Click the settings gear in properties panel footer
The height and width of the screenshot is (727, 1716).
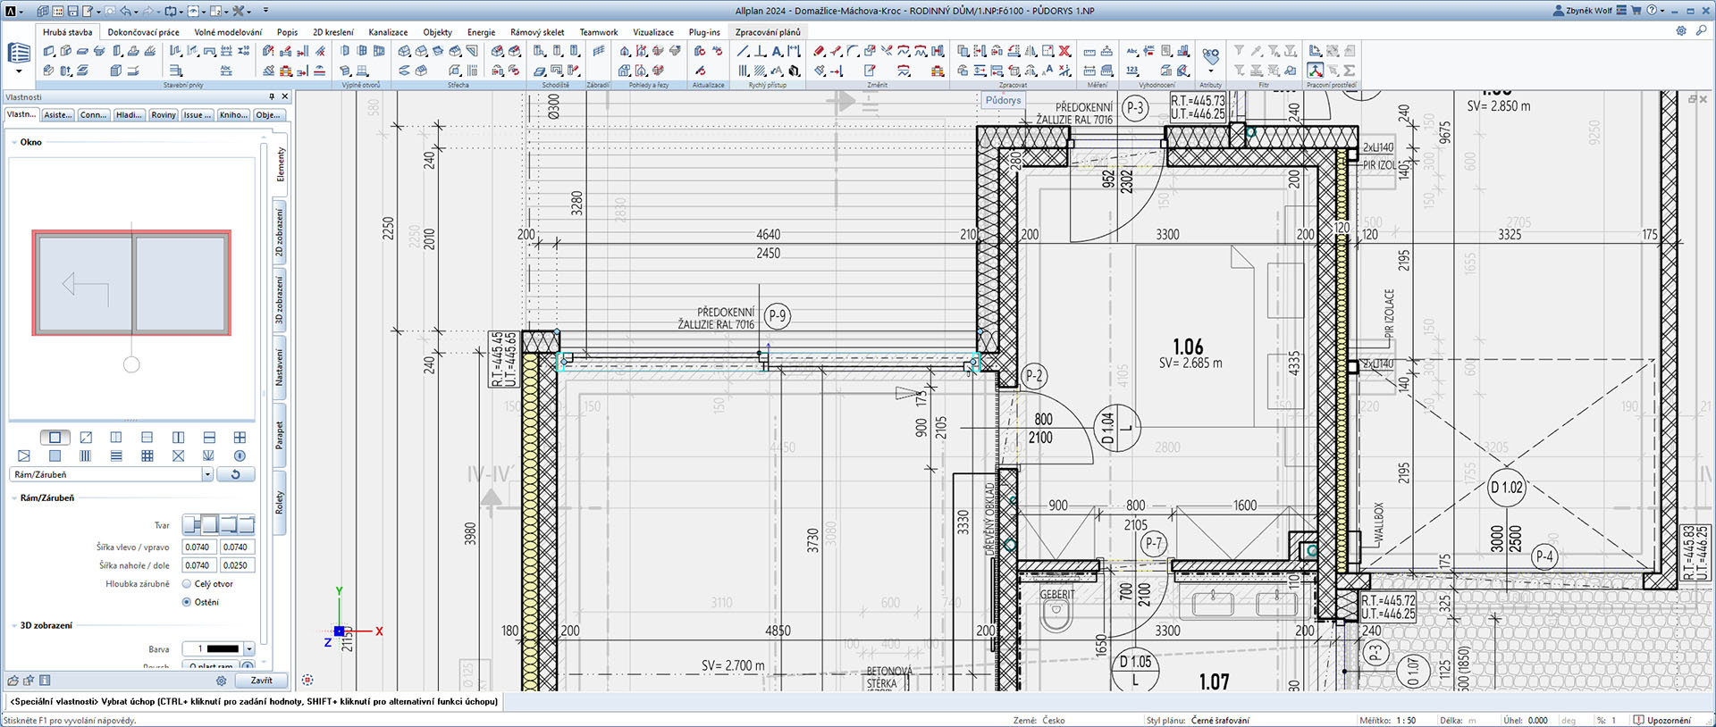(x=221, y=681)
